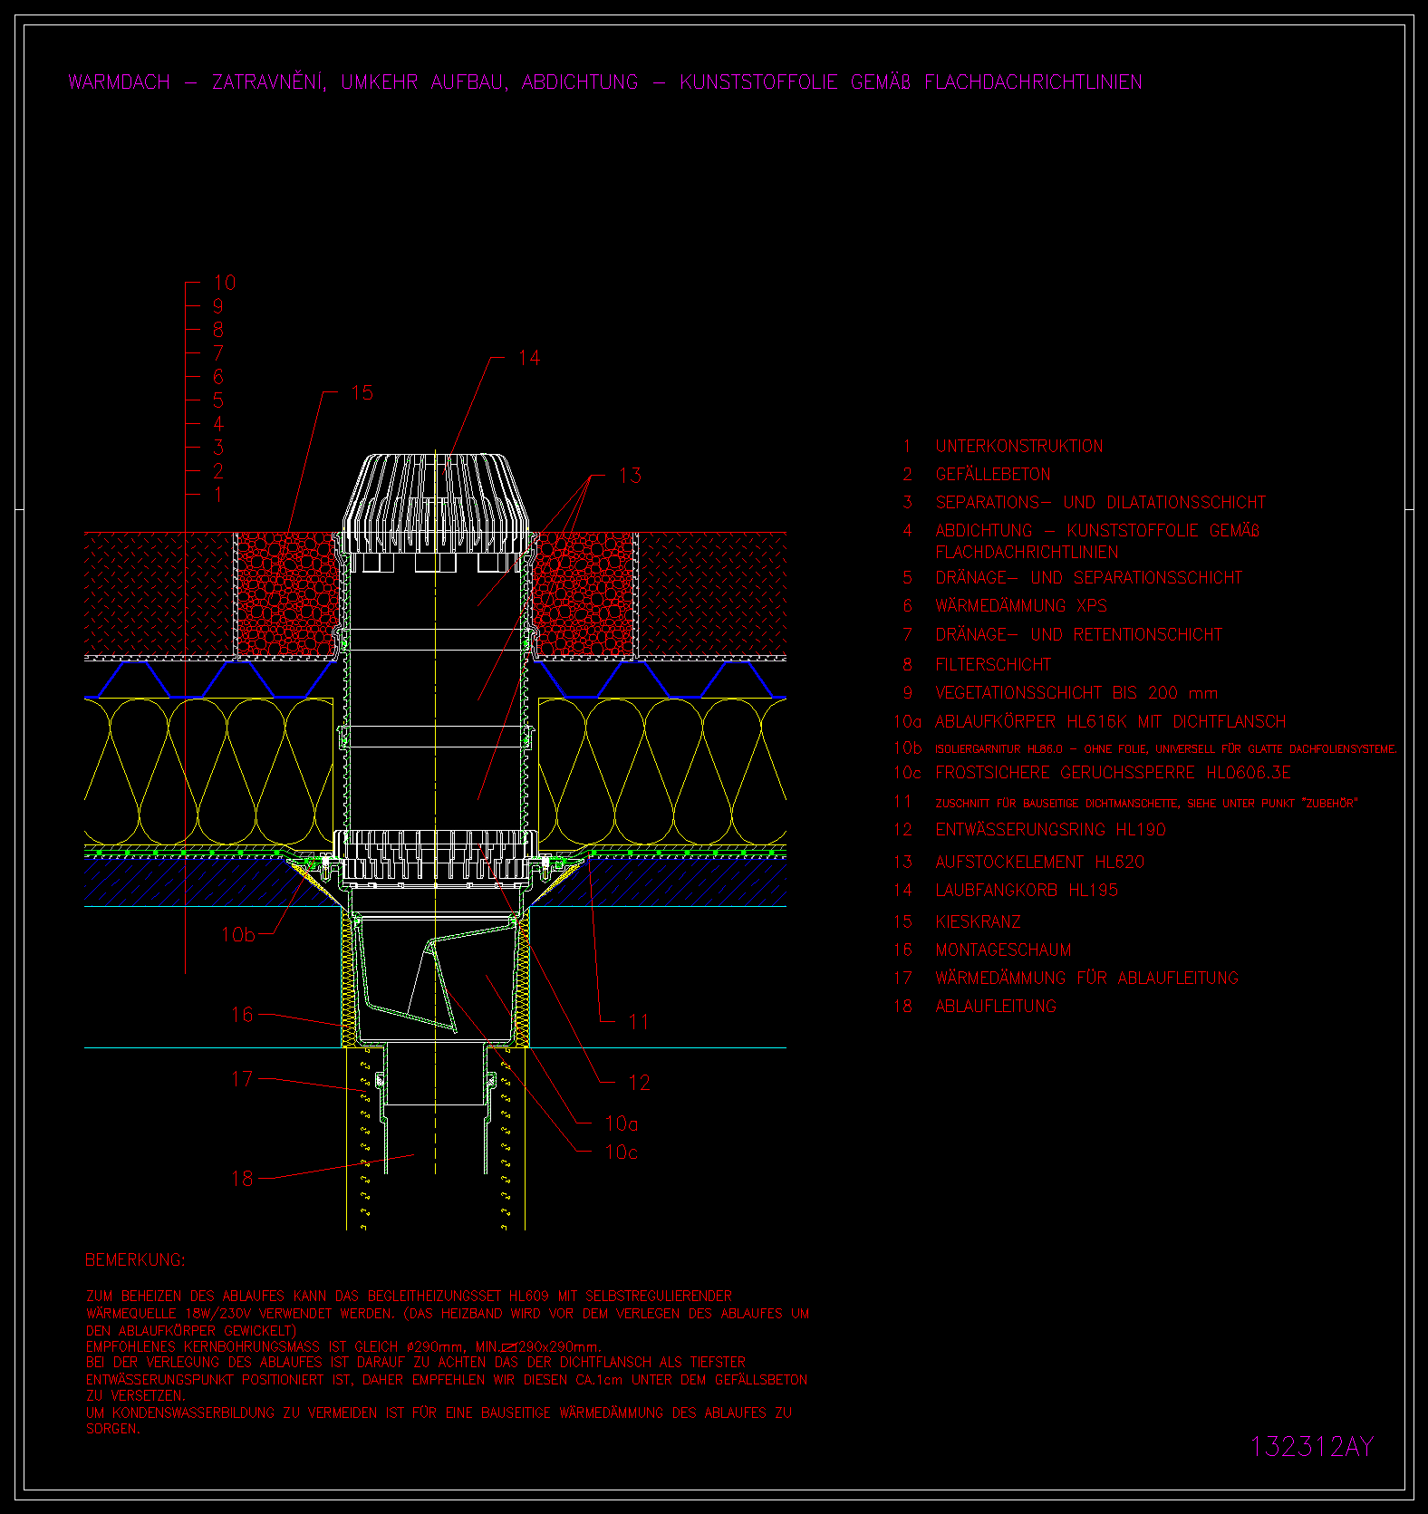This screenshot has height=1514, width=1428.
Task: Click note line BEI DER VERLEGUNG DES ABLAUFES
Action: 416,1363
